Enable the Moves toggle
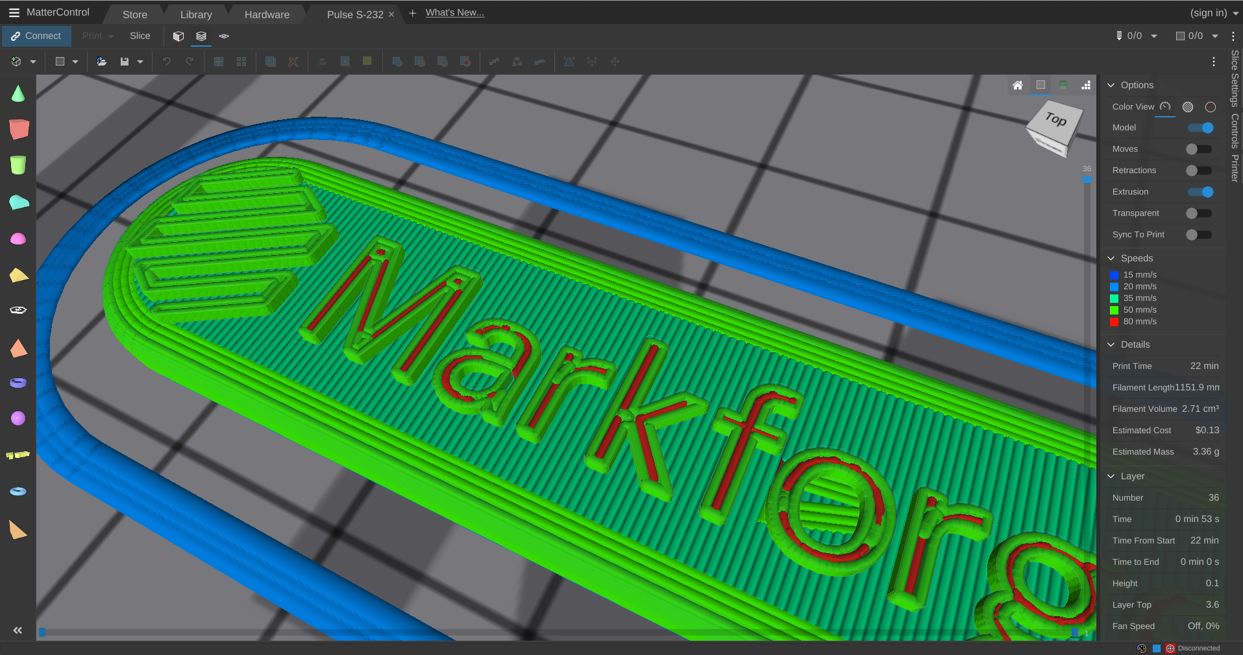Screen dimensions: 1243x655 (1199, 149)
